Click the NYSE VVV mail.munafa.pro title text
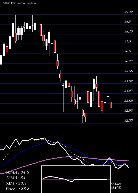 click(x=20, y=3)
